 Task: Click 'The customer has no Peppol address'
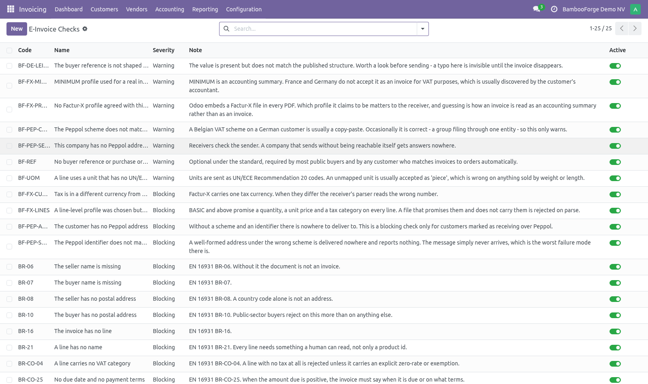[101, 226]
